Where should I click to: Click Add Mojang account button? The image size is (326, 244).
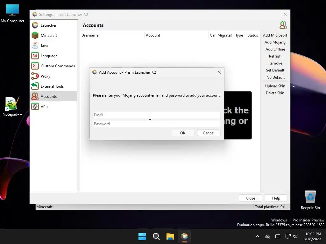[x=275, y=42]
